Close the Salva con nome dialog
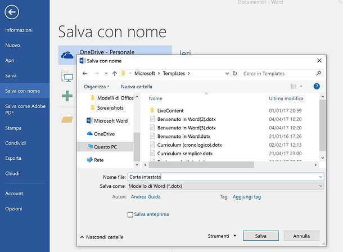 coord(319,61)
